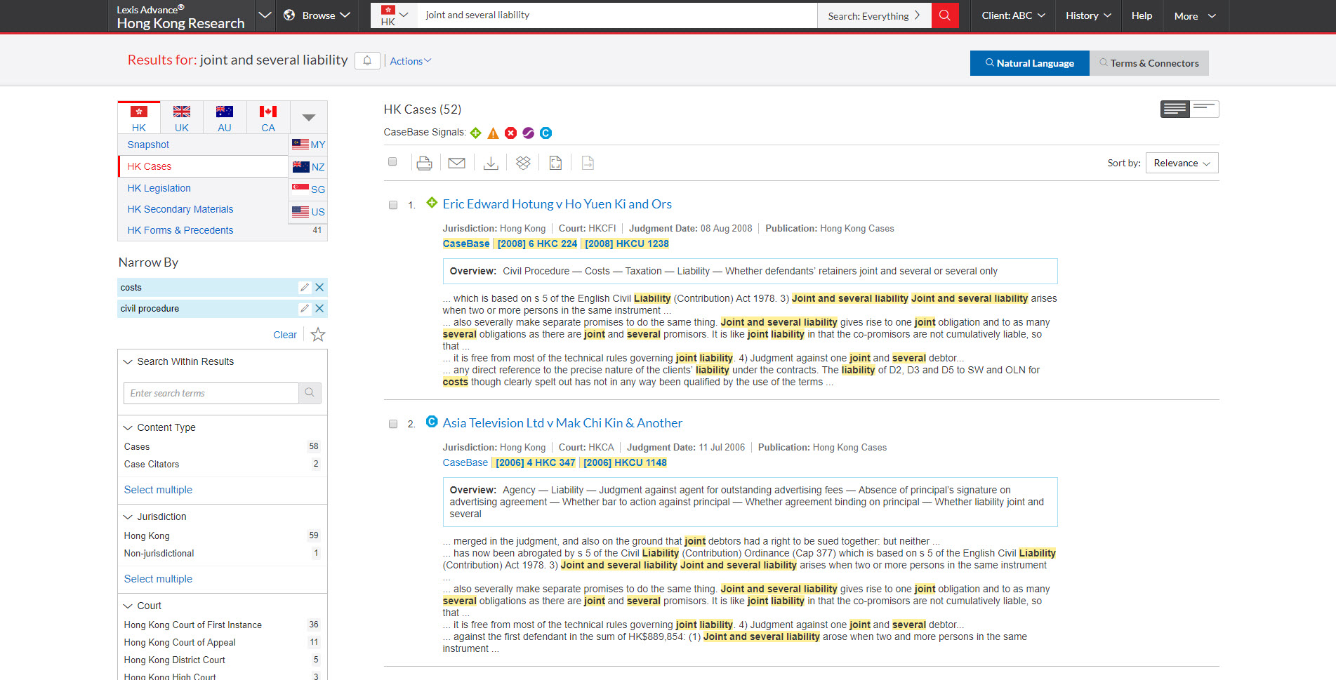Image resolution: width=1336 pixels, height=680 pixels.
Task: Select Singapore SG jurisdiction flag
Action: tap(308, 189)
